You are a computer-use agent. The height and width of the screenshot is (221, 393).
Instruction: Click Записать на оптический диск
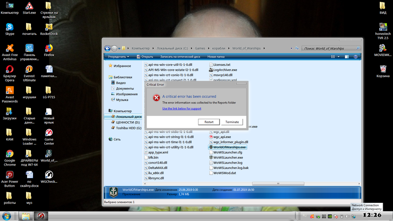click(180, 57)
